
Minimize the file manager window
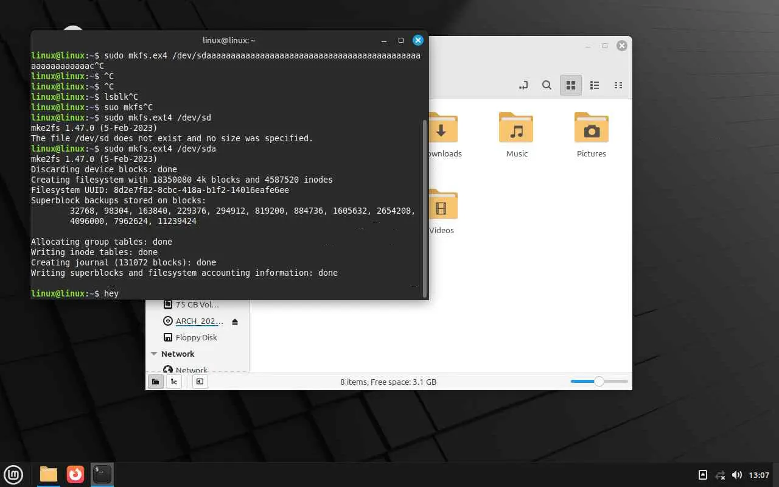588,46
